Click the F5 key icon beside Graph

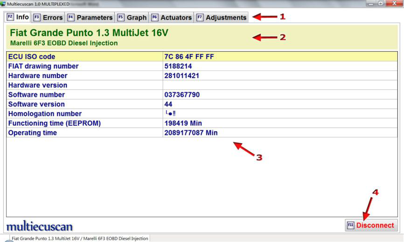(x=120, y=18)
